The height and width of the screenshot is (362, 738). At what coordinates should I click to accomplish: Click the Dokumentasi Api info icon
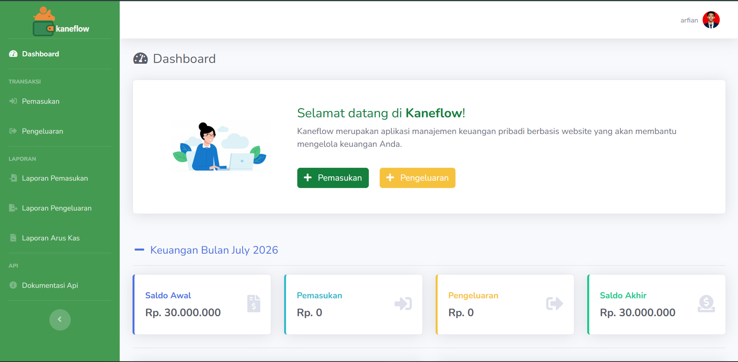(x=13, y=285)
